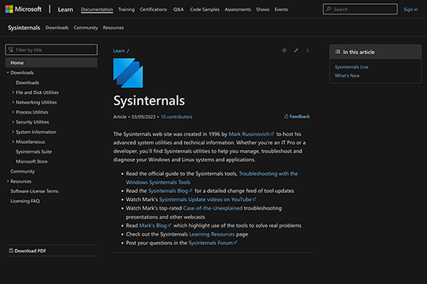Open Sysinternals Suite in sidebar

[x=33, y=152]
